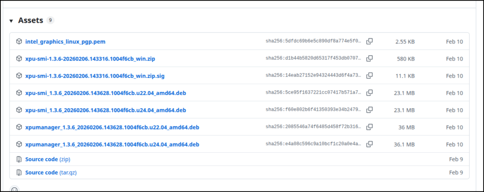Viewport: 484px width, 192px height.
Task: Copy SHA256 hash for xpumanager u24.04 deb
Action: pyautogui.click(x=370, y=144)
